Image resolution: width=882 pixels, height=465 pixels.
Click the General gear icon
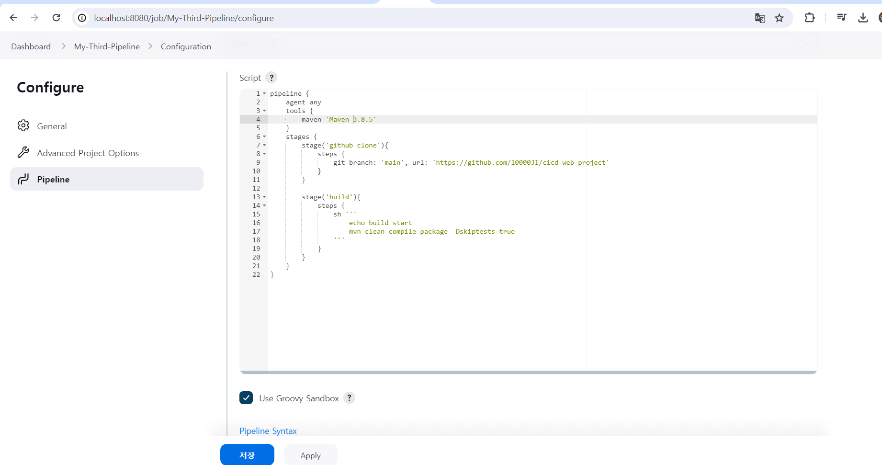pyautogui.click(x=23, y=125)
